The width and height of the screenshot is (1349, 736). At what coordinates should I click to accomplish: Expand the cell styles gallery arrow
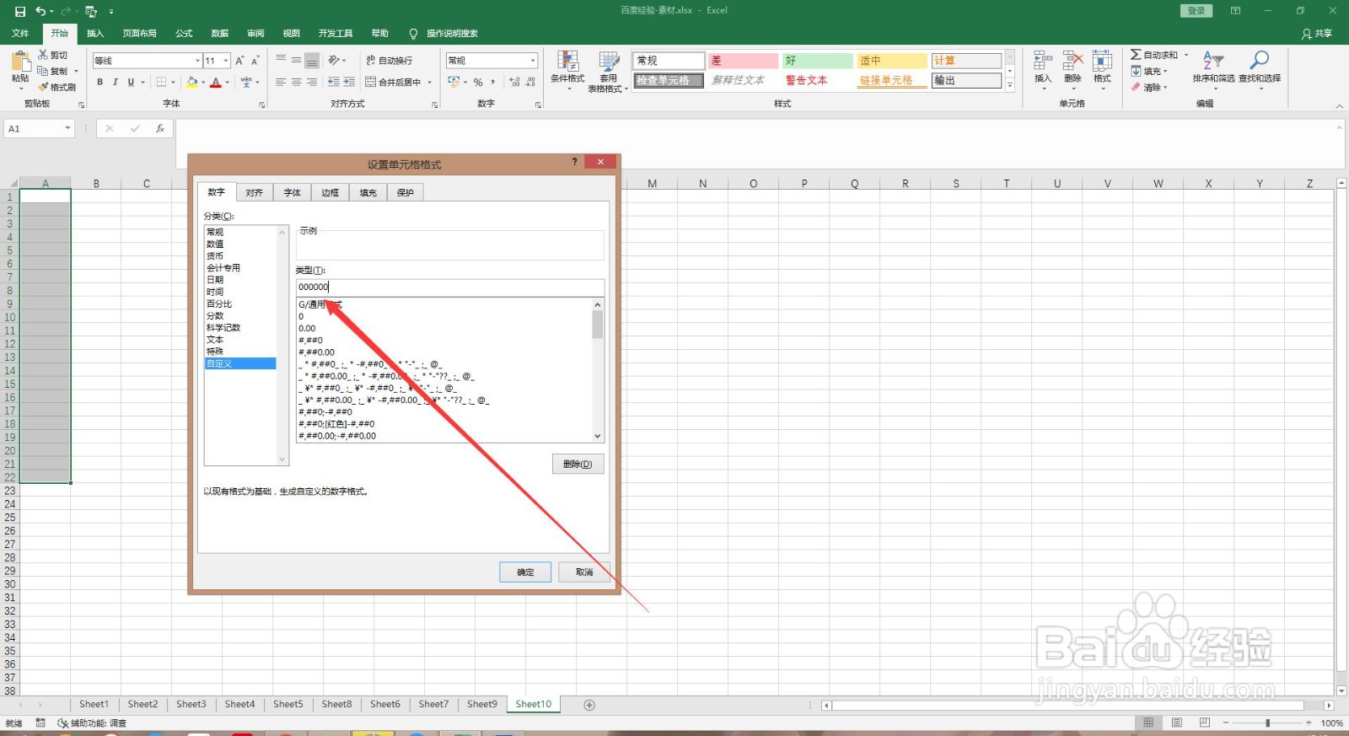[x=1010, y=86]
